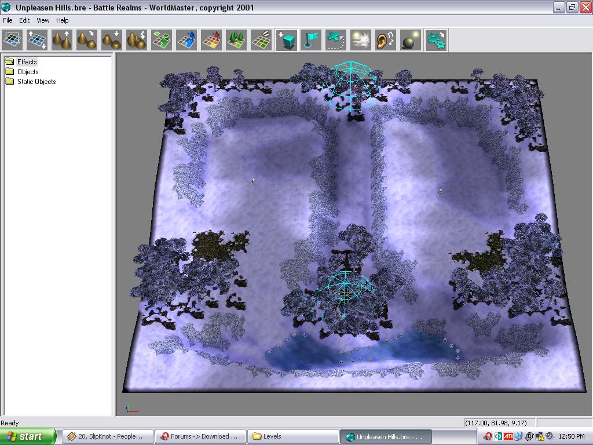Click the black sphere lighting tool
This screenshot has height=445, width=593.
pos(410,41)
